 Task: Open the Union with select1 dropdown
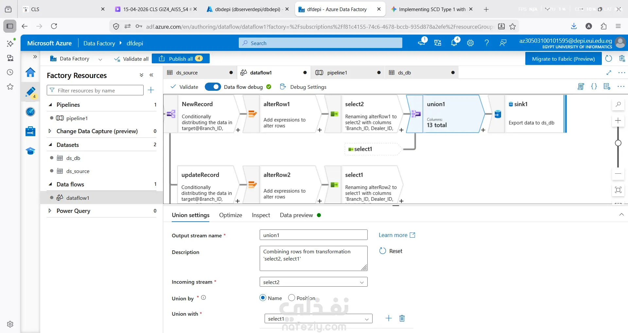point(318,319)
